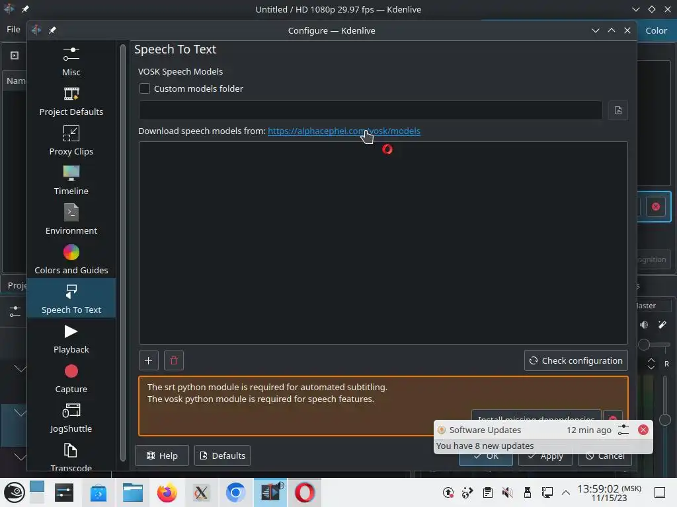Screen dimensions: 677x507
Task: Open openSUSE application launcher
Action: [x=15, y=492]
